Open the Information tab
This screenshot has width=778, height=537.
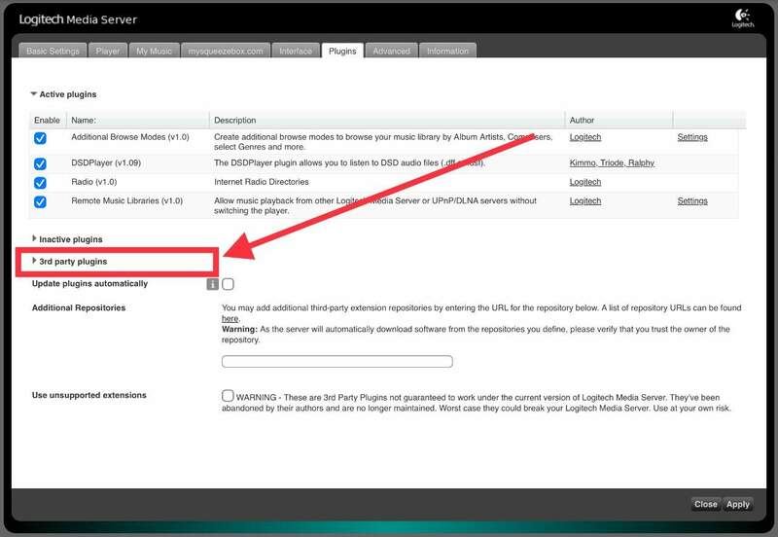447,51
